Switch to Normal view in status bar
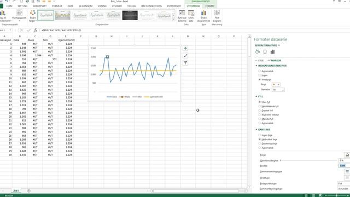350x197 pixels. pos(306,195)
